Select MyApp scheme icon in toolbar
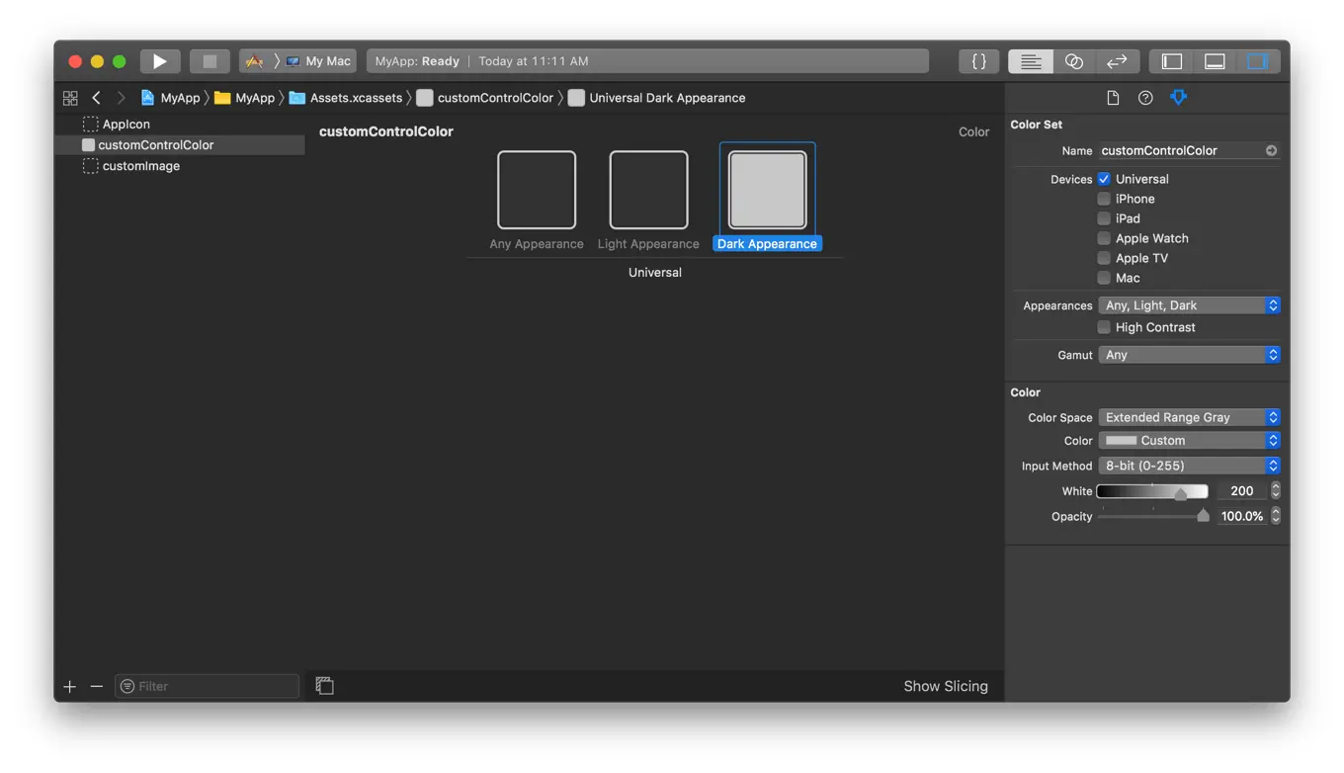1344x773 pixels. (254, 61)
